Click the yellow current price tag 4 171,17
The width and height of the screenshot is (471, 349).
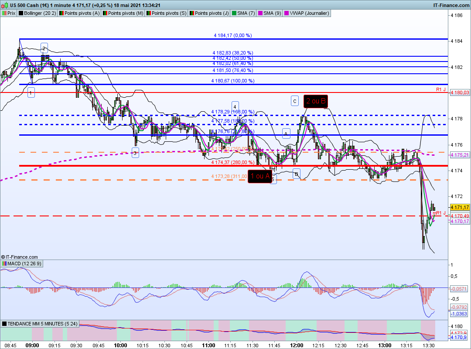pos(460,207)
